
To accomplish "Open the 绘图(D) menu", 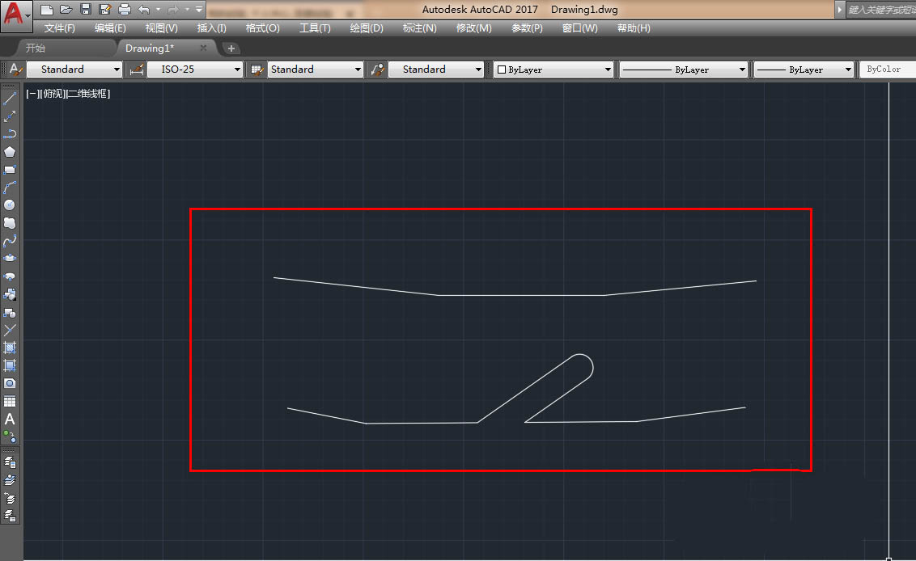I will (366, 28).
